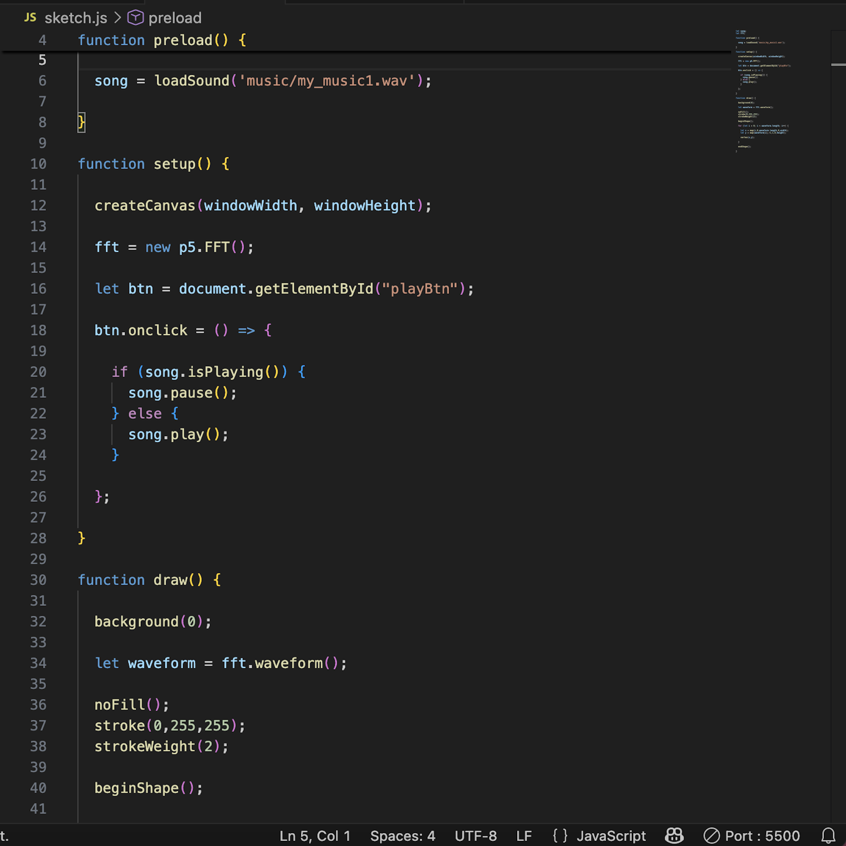
Task: Expand breadcrumb chevron after sketch.js
Action: [117, 17]
